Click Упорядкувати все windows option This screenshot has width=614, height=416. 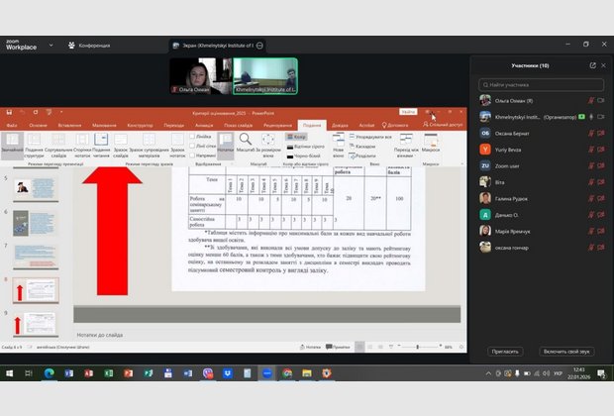coord(370,137)
